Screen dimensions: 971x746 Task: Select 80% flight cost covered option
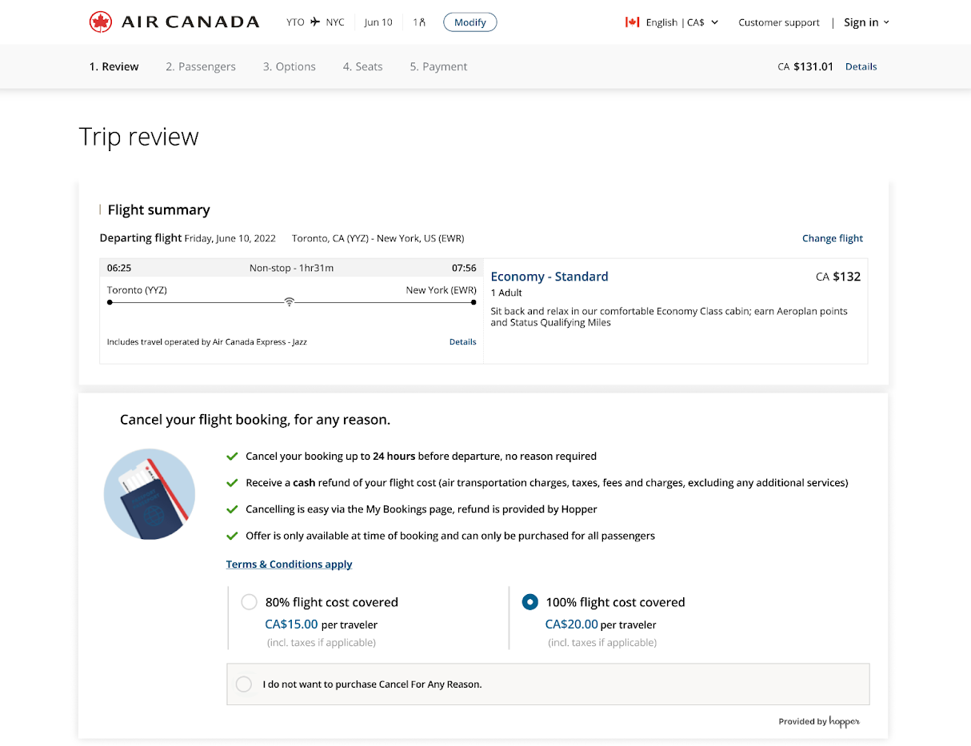click(250, 602)
